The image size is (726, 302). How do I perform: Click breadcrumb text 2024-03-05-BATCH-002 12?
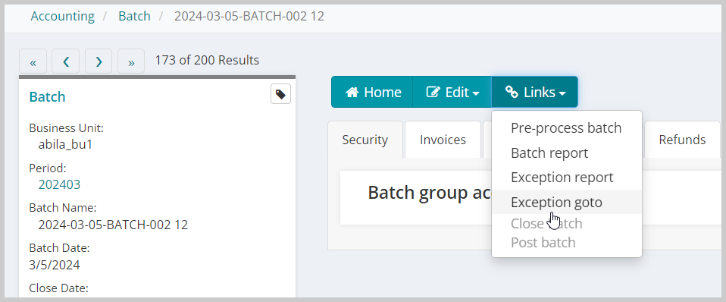coord(249,16)
